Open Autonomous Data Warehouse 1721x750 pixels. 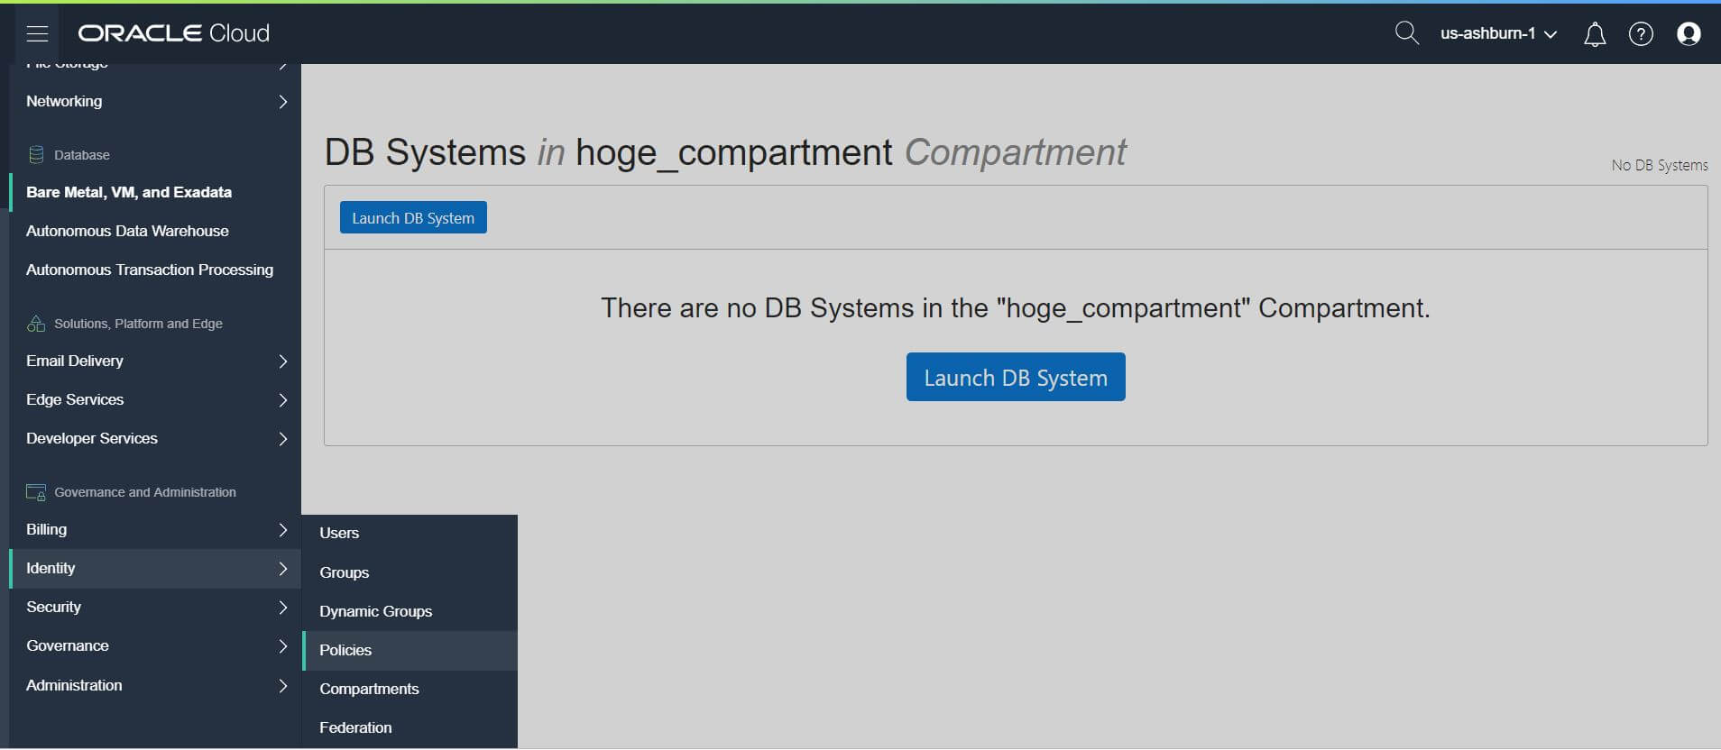[127, 232]
